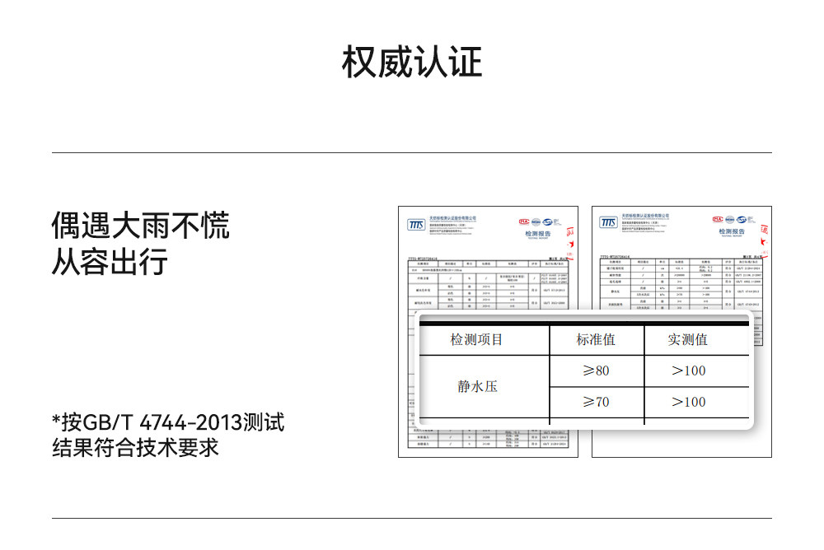Screen dimensions: 824x550
Task: Click the 实测值 column header
Action: (687, 340)
